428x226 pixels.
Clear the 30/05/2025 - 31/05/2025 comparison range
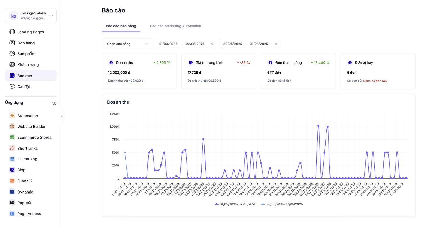click(276, 44)
